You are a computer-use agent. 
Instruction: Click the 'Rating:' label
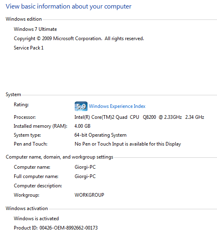(21, 105)
